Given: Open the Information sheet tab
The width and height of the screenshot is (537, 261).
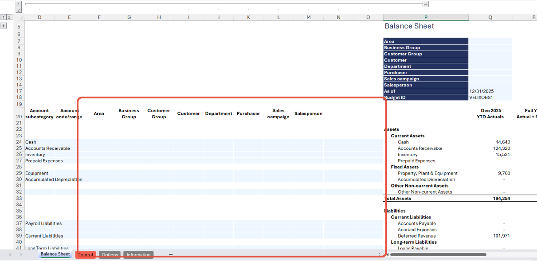Looking at the screenshot, I should click(138, 255).
